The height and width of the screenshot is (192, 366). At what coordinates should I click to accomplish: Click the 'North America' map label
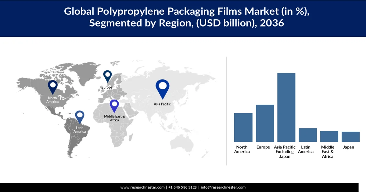click(x=52, y=100)
